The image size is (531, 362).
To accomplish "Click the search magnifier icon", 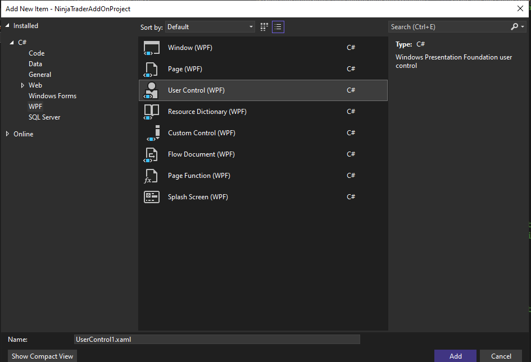I will coord(515,27).
